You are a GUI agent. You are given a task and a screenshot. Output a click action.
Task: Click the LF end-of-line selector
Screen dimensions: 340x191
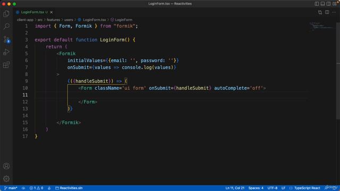(x=283, y=188)
